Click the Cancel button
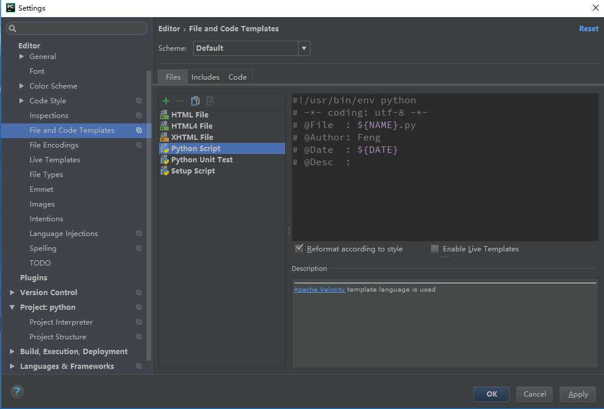 pos(534,394)
